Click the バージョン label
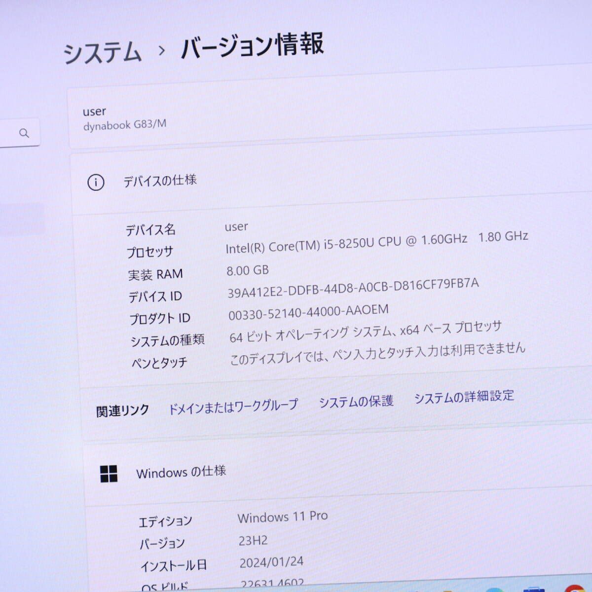 click(x=162, y=544)
